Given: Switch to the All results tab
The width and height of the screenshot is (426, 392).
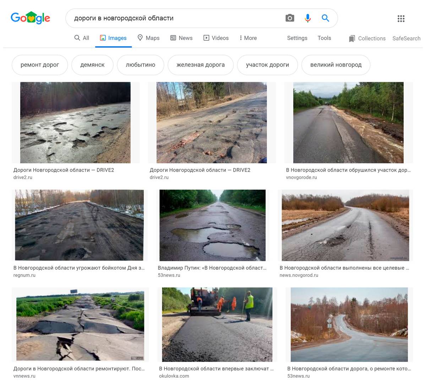Looking at the screenshot, I should click(x=82, y=38).
